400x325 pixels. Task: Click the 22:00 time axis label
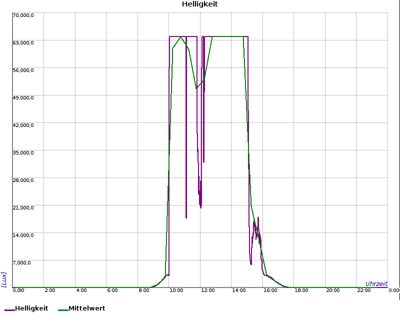pyautogui.click(x=364, y=290)
